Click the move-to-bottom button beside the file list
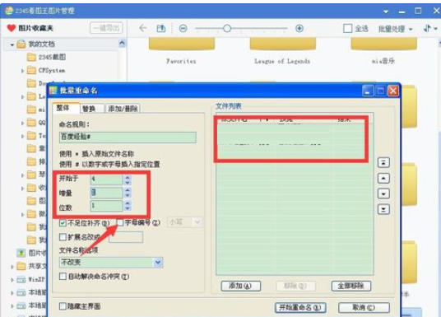 pos(383,209)
